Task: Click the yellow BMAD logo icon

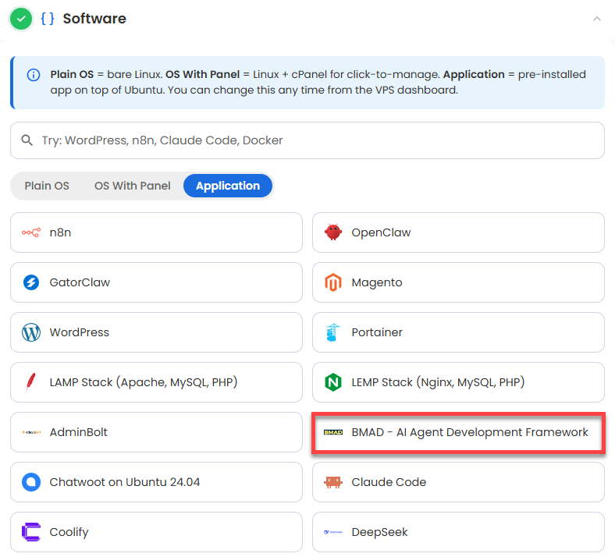Action: [333, 432]
